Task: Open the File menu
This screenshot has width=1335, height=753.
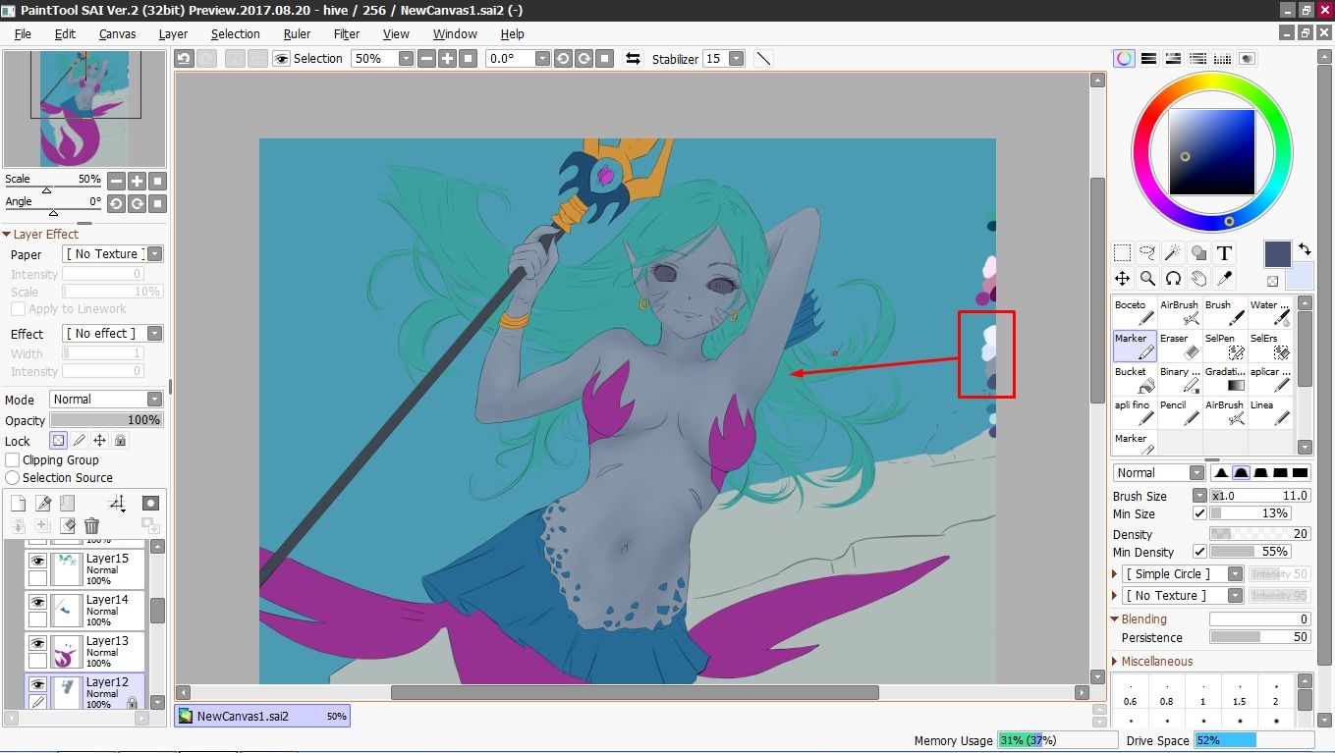Action: pyautogui.click(x=22, y=33)
